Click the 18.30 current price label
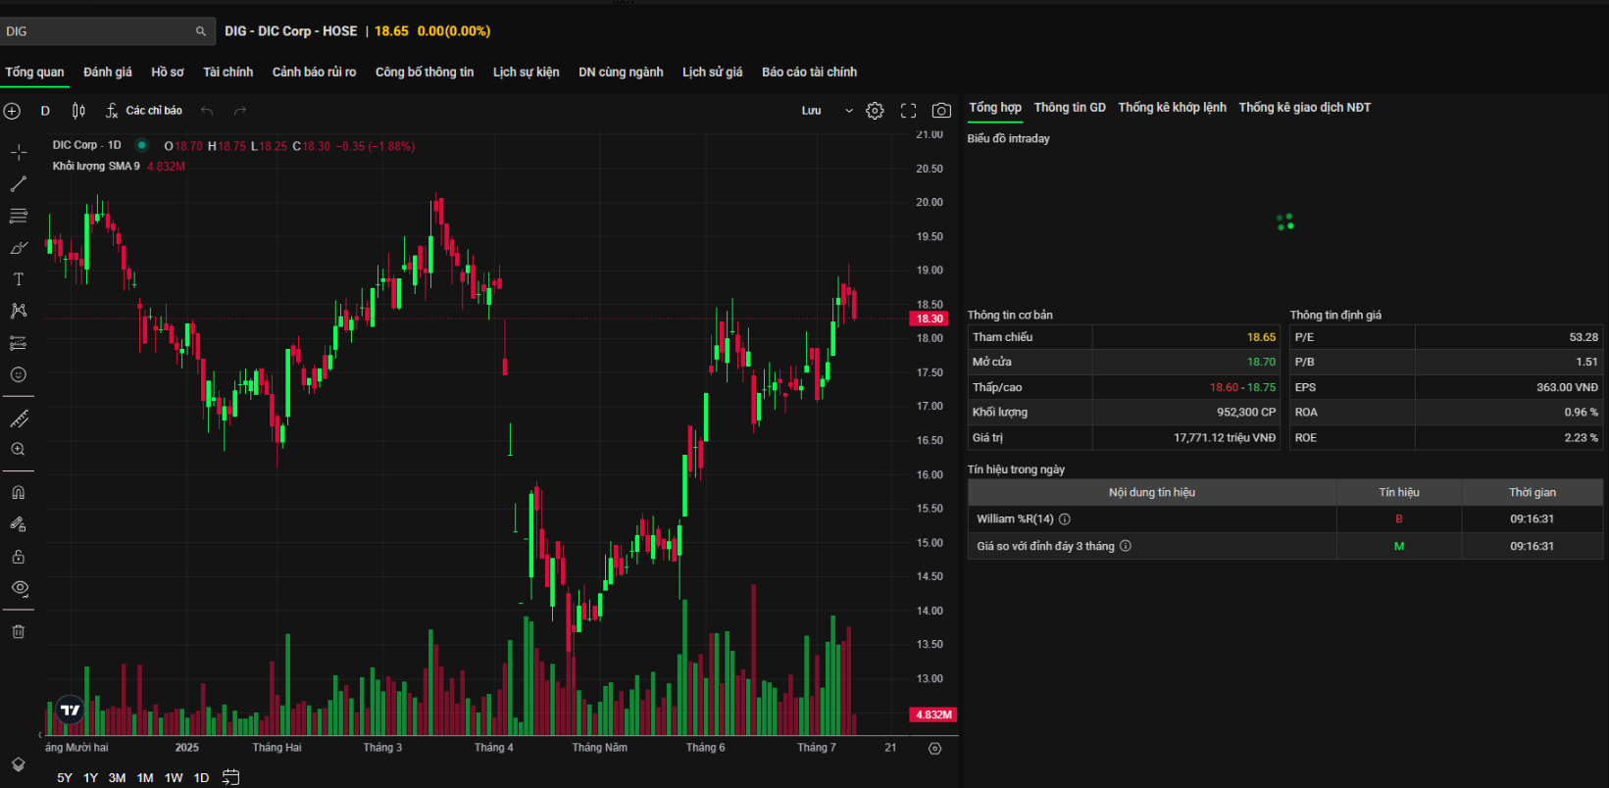1609x788 pixels. click(930, 319)
